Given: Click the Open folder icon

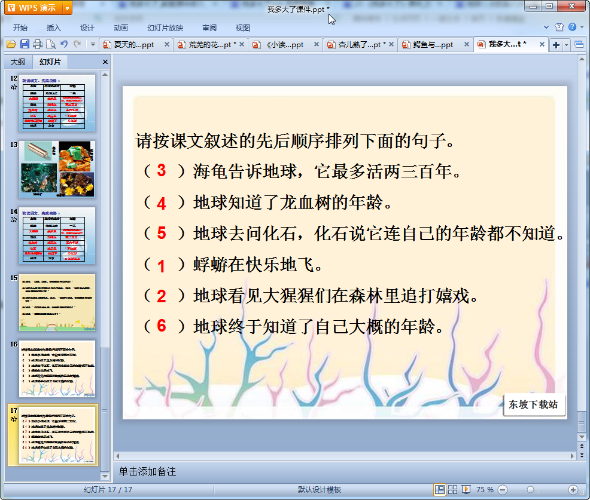Looking at the screenshot, I should (x=11, y=44).
